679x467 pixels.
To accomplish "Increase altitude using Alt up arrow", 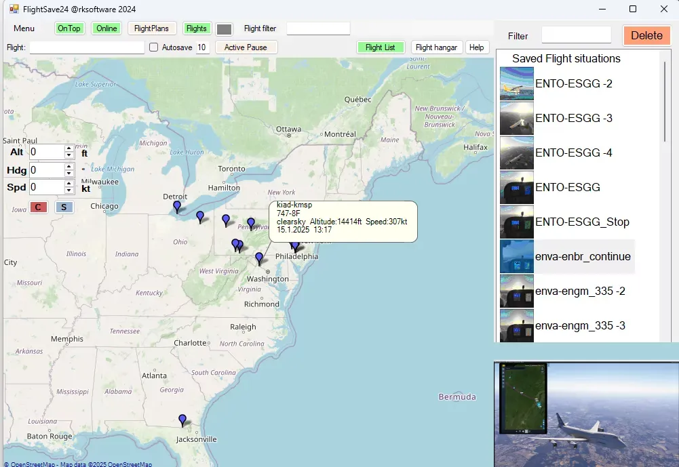I will [69, 148].
